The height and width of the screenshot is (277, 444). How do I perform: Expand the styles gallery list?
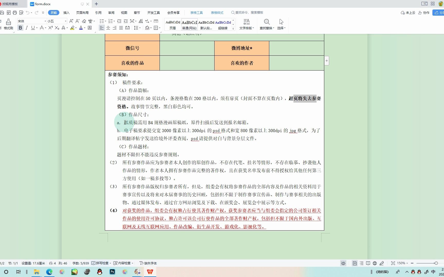[233, 28]
